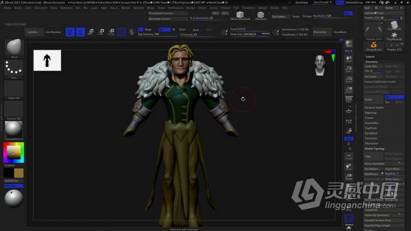Click the Floor grid icon
The image size is (411, 231).
[x=349, y=111]
